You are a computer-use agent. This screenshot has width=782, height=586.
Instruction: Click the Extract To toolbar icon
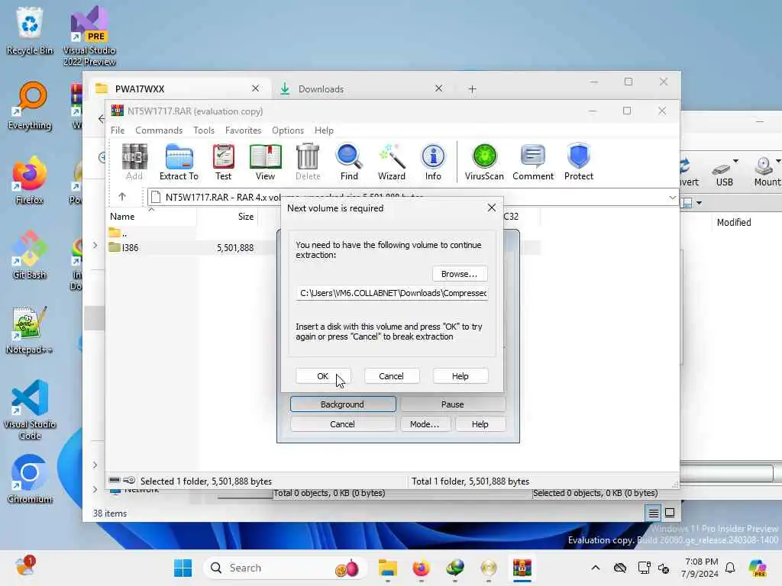[179, 162]
